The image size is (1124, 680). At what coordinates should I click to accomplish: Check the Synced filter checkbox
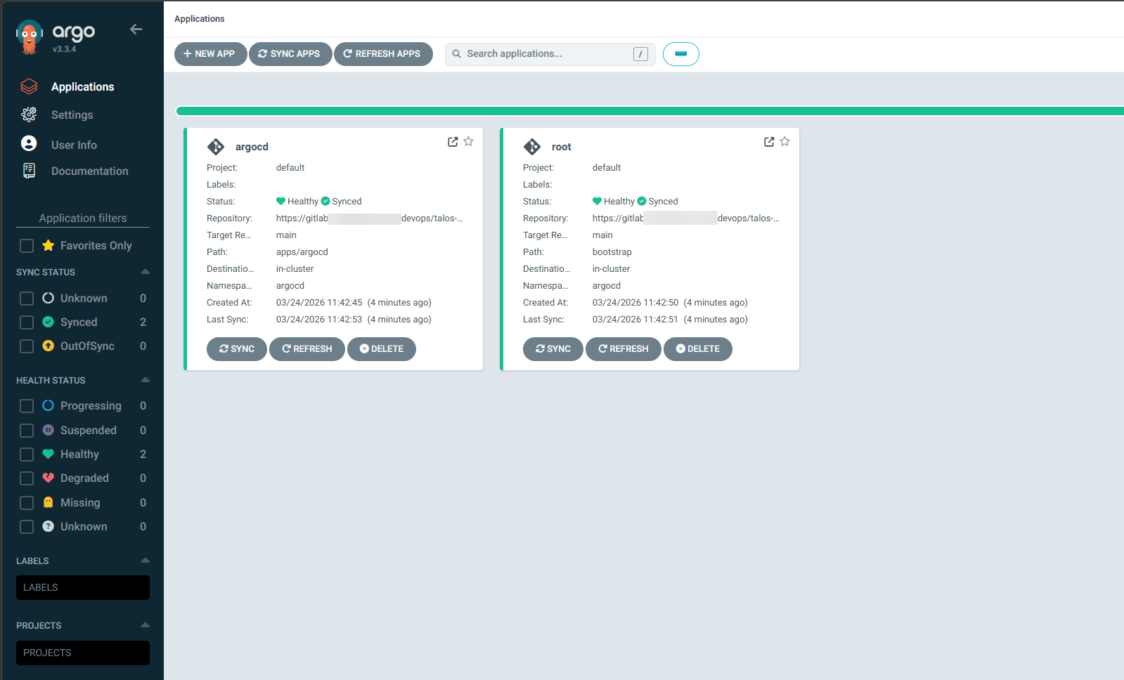(27, 322)
